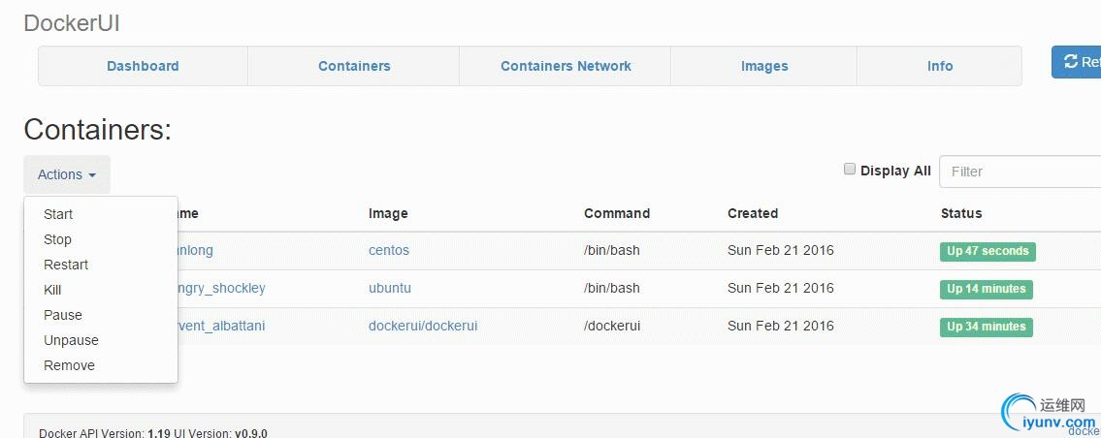Open the ubuntu image link
1101x438 pixels.
tap(390, 288)
